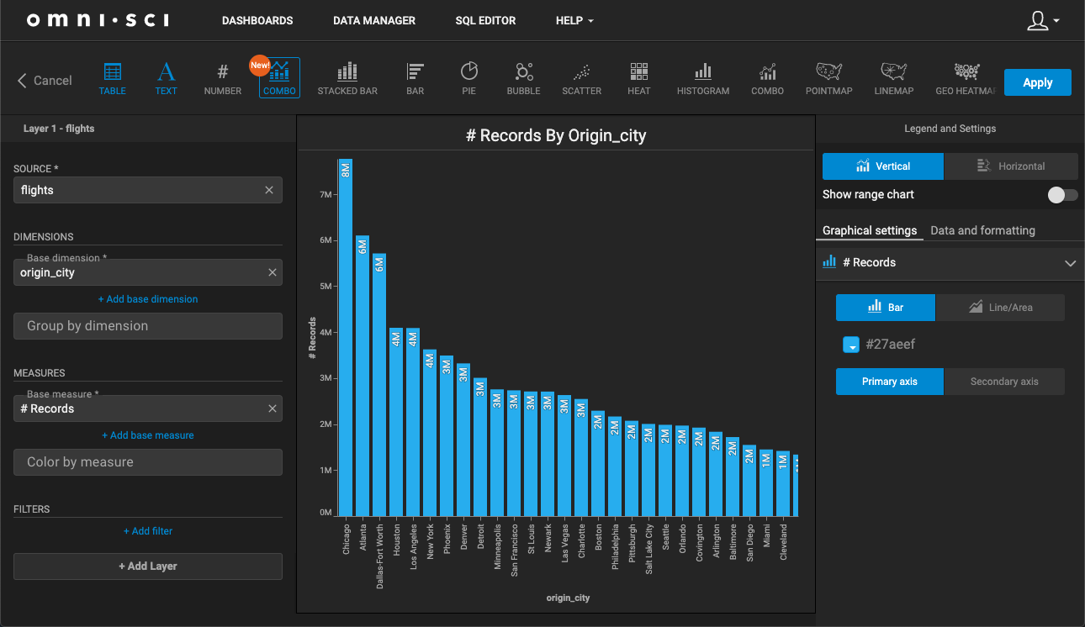The width and height of the screenshot is (1085, 627).
Task: Click the Legend and Settings panel header
Action: coord(950,129)
